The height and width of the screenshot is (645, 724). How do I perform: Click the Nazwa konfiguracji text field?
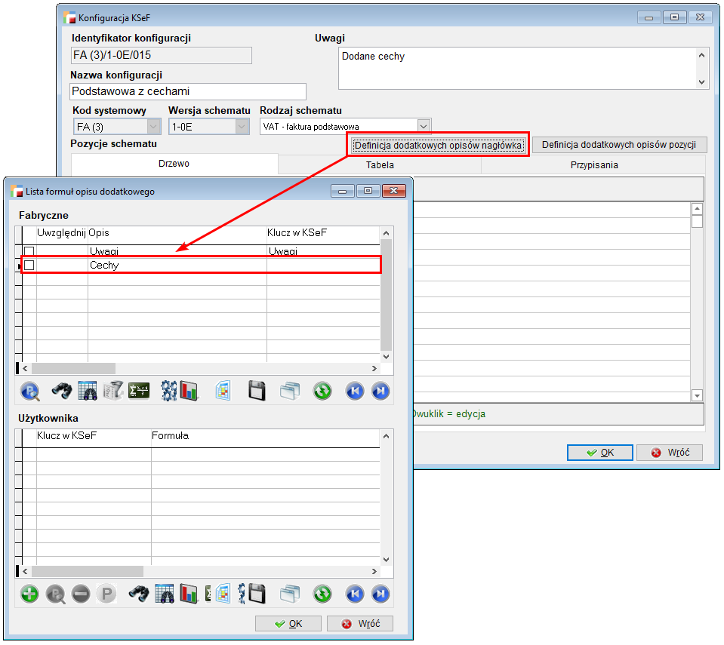188,91
